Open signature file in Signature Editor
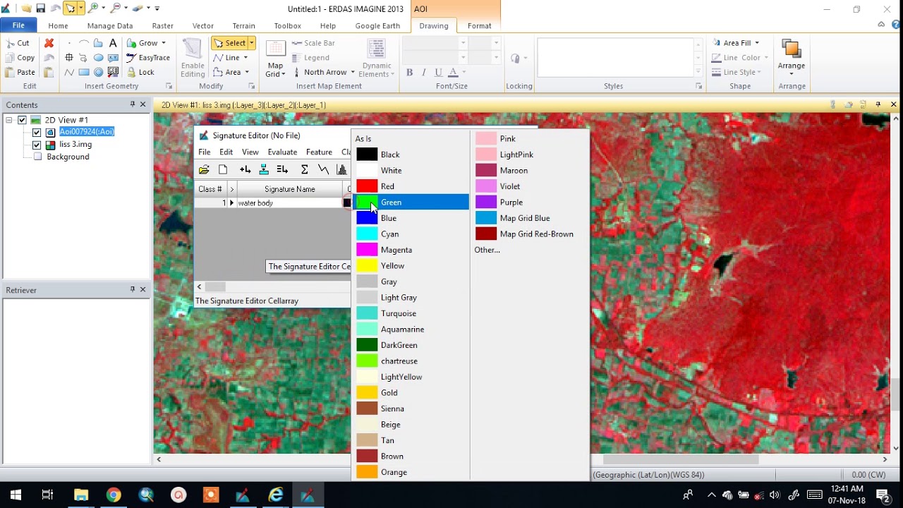Screen dimensions: 903x508 tap(204, 169)
